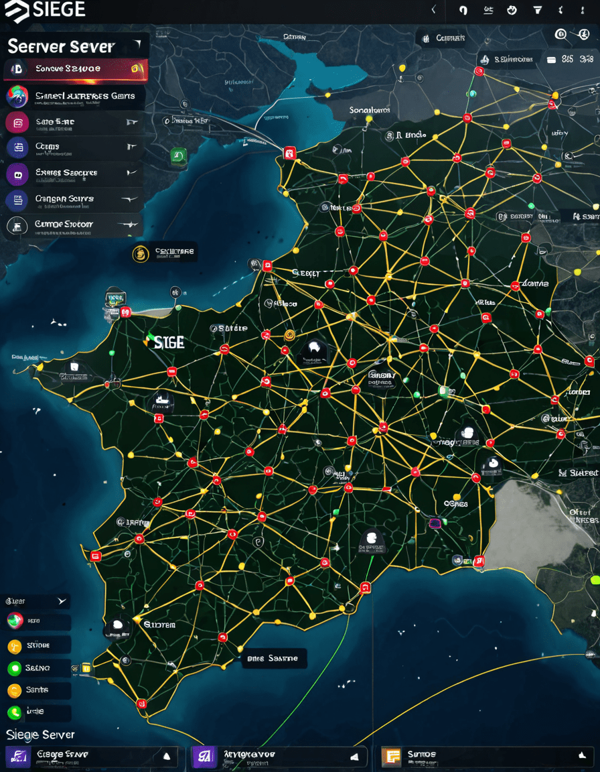The height and width of the screenshot is (772, 600).
Task: Click the SIEGE logo in the header
Action: pos(45,11)
